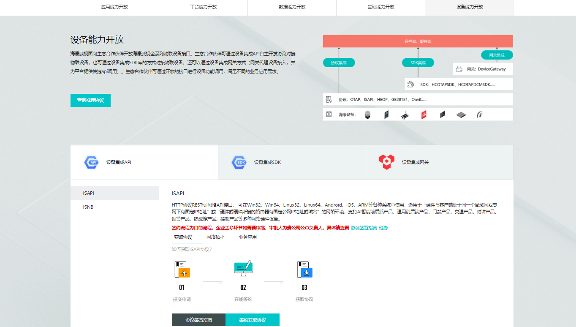Viewport: 576px width, 327px height.
Task: Click the 获取协议 step label under 03
Action: [x=304, y=299]
